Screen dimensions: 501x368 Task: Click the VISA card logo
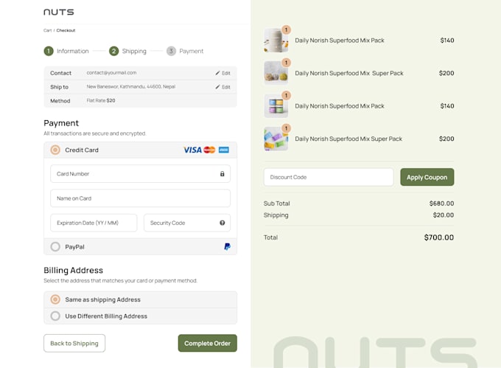click(192, 150)
